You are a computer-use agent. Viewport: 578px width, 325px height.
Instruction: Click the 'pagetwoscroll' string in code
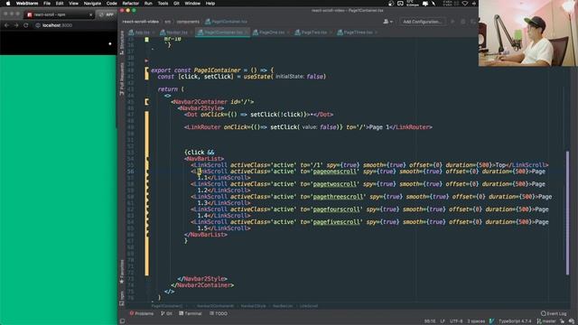(x=335, y=184)
